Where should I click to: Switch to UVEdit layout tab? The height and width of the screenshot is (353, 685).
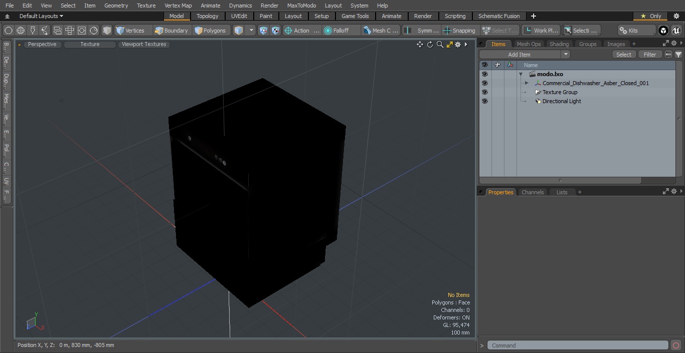coord(239,16)
